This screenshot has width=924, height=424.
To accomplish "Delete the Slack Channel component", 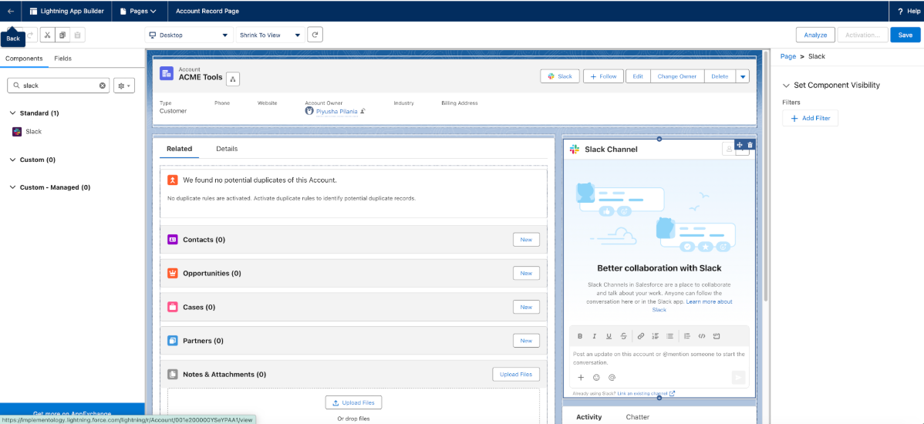I will coord(750,145).
